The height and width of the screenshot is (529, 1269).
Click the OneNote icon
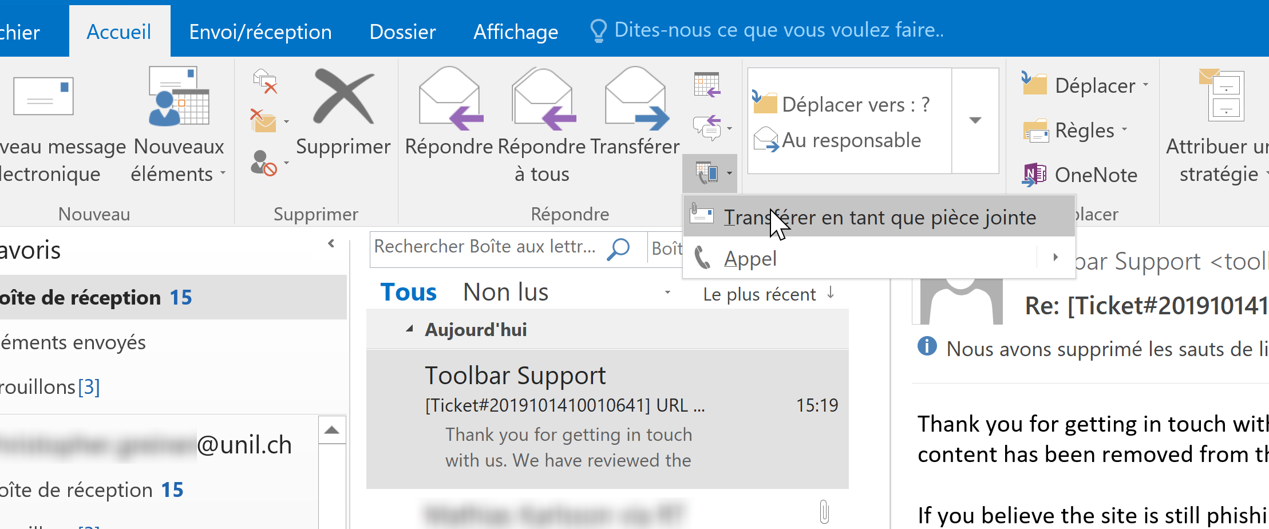(x=1034, y=175)
